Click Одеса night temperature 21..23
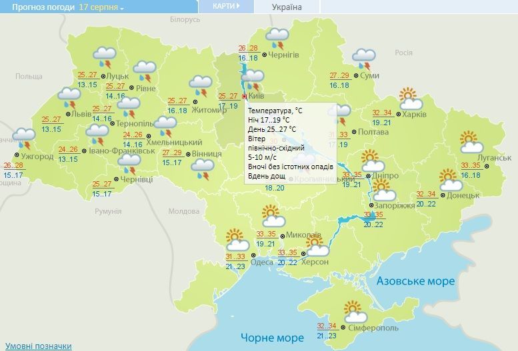Image resolution: width=518 pixels, height=351 pixels. coord(235,266)
